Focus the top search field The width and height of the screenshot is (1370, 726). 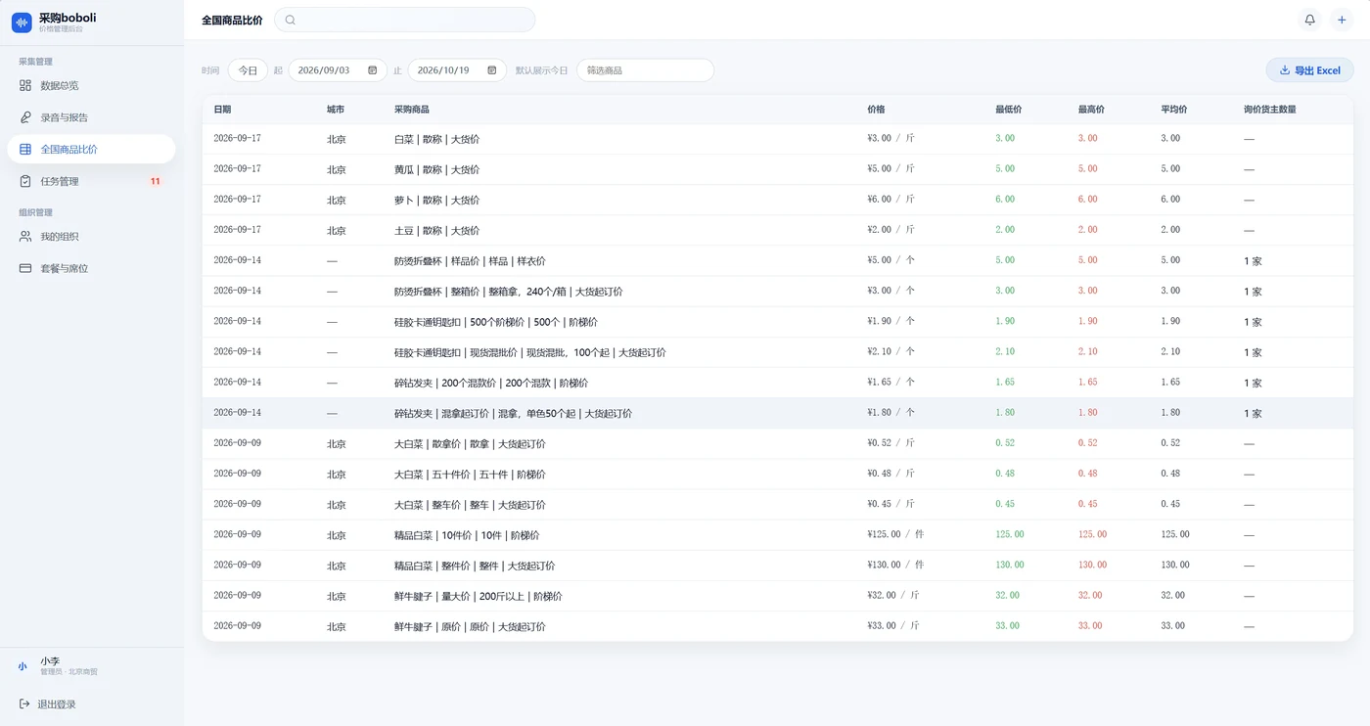pyautogui.click(x=405, y=20)
